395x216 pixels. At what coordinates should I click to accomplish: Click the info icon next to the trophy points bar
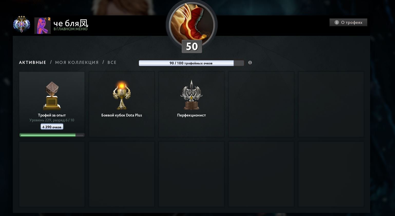(250, 63)
